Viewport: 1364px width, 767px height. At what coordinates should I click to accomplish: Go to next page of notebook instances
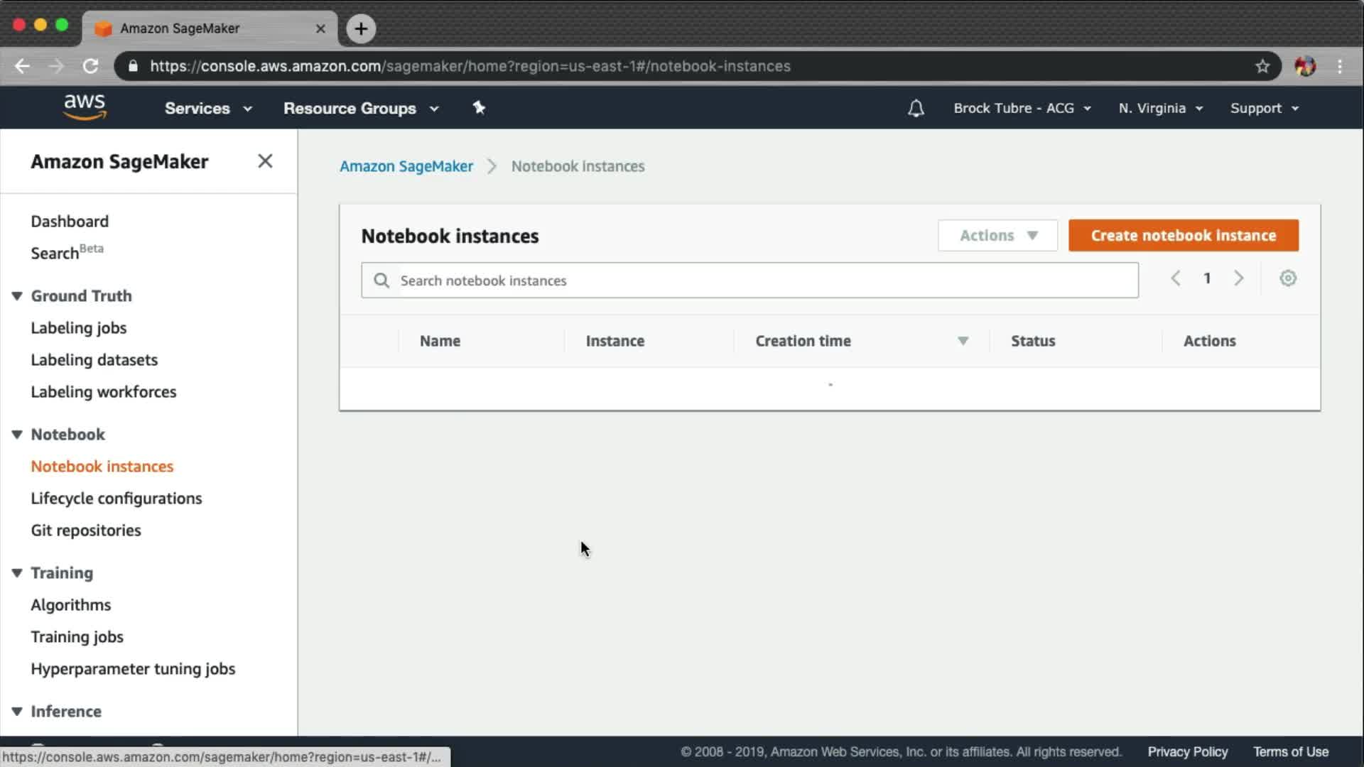pos(1238,278)
